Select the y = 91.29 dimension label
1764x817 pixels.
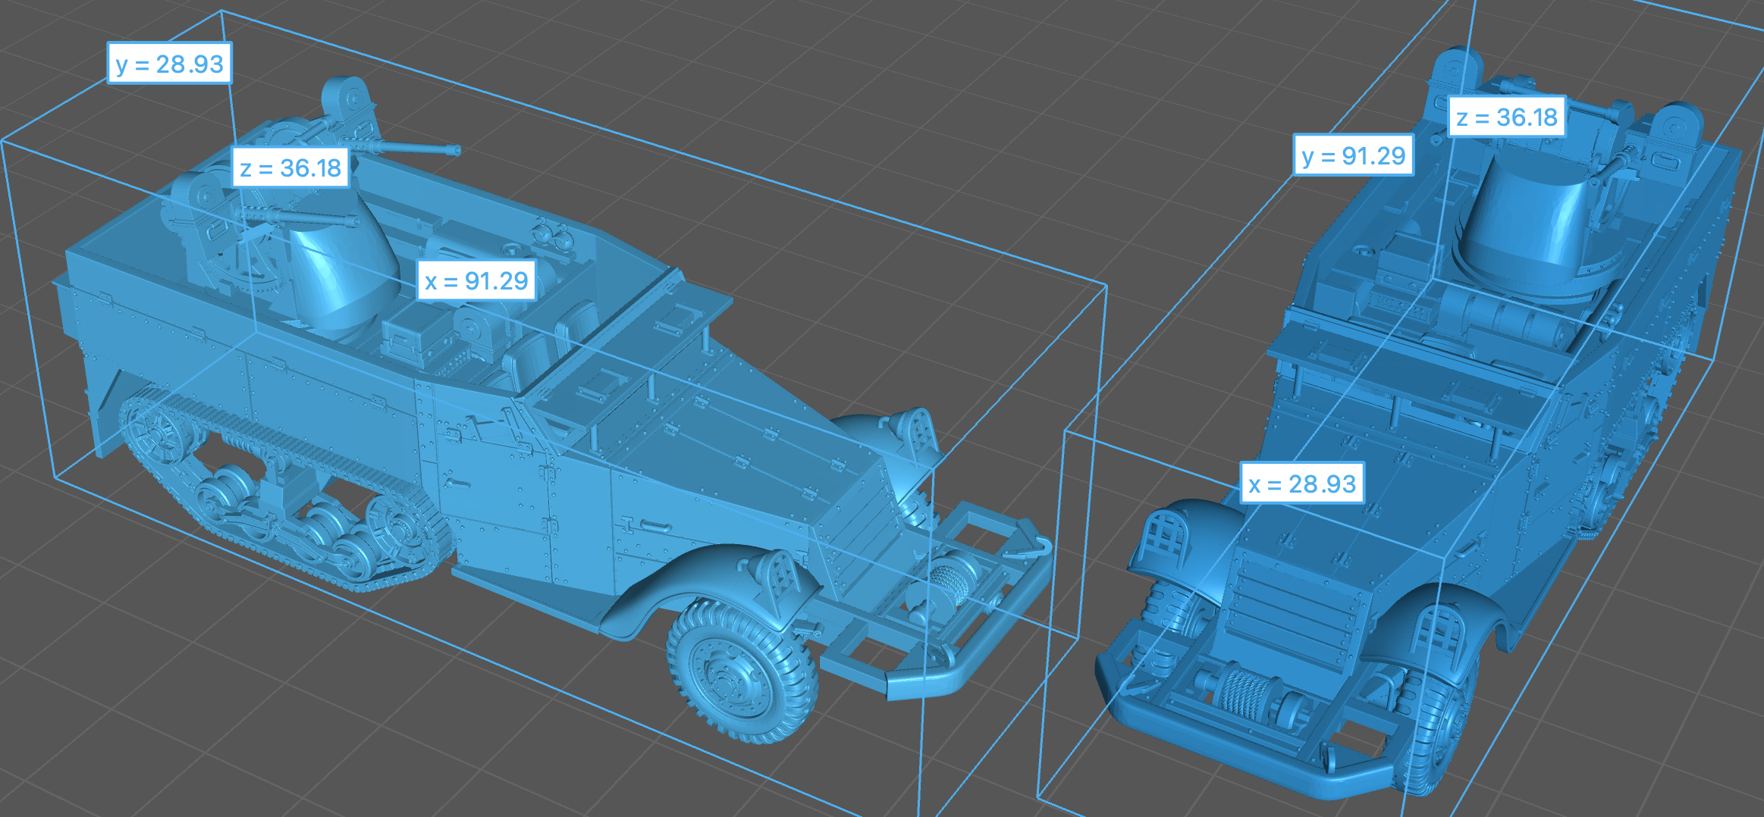click(x=1353, y=155)
